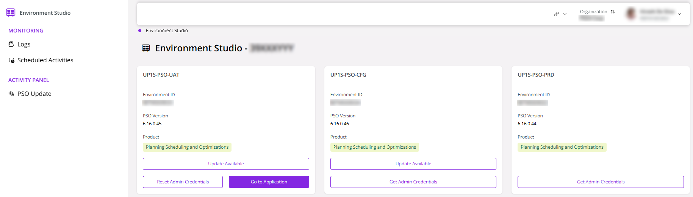The image size is (693, 197).
Task: Click Update Available for UP1S-PSO-UAT
Action: tap(226, 164)
